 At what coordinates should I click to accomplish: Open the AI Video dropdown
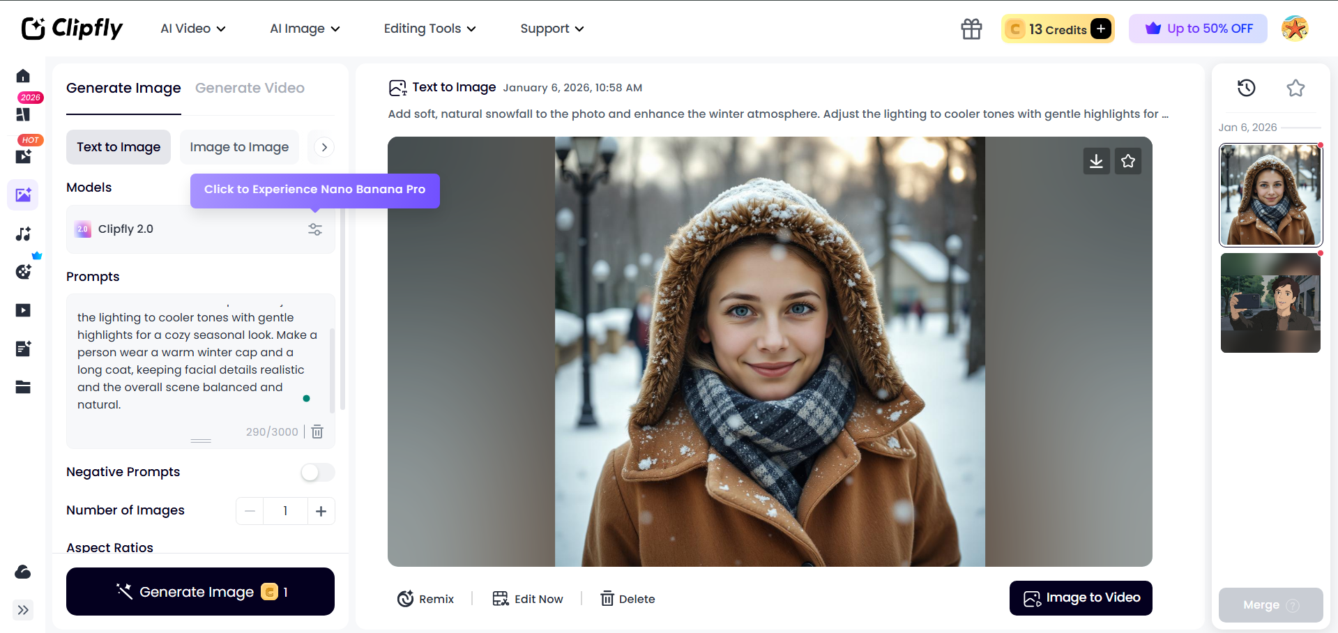192,29
